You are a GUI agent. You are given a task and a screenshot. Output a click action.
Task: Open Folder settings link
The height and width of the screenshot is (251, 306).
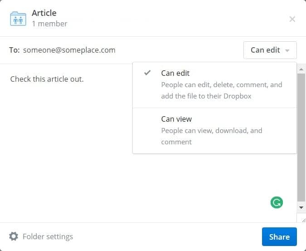pyautogui.click(x=48, y=236)
